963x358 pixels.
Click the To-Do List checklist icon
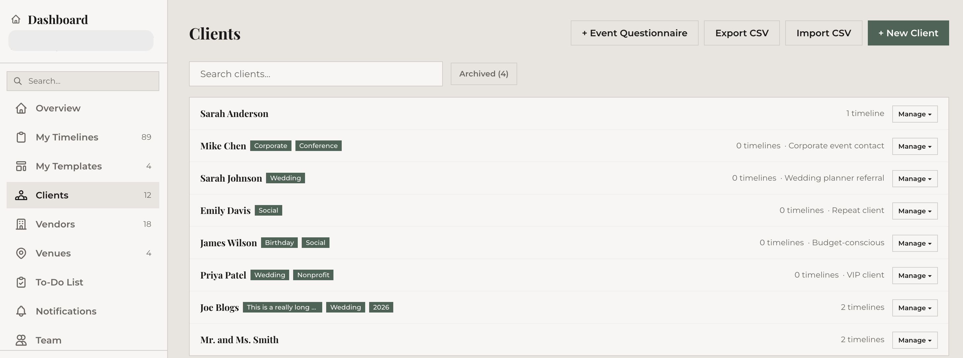click(21, 282)
